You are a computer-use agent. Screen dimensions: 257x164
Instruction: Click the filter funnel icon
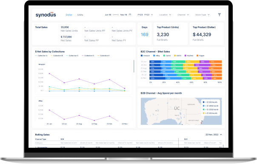tap(219, 15)
